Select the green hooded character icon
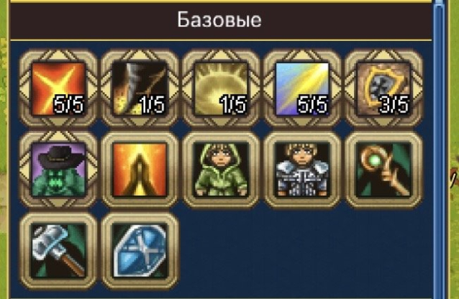 [x=221, y=170]
